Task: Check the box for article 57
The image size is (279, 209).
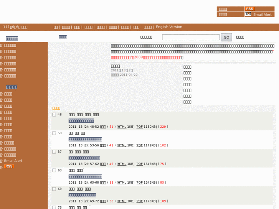Action: point(54,152)
